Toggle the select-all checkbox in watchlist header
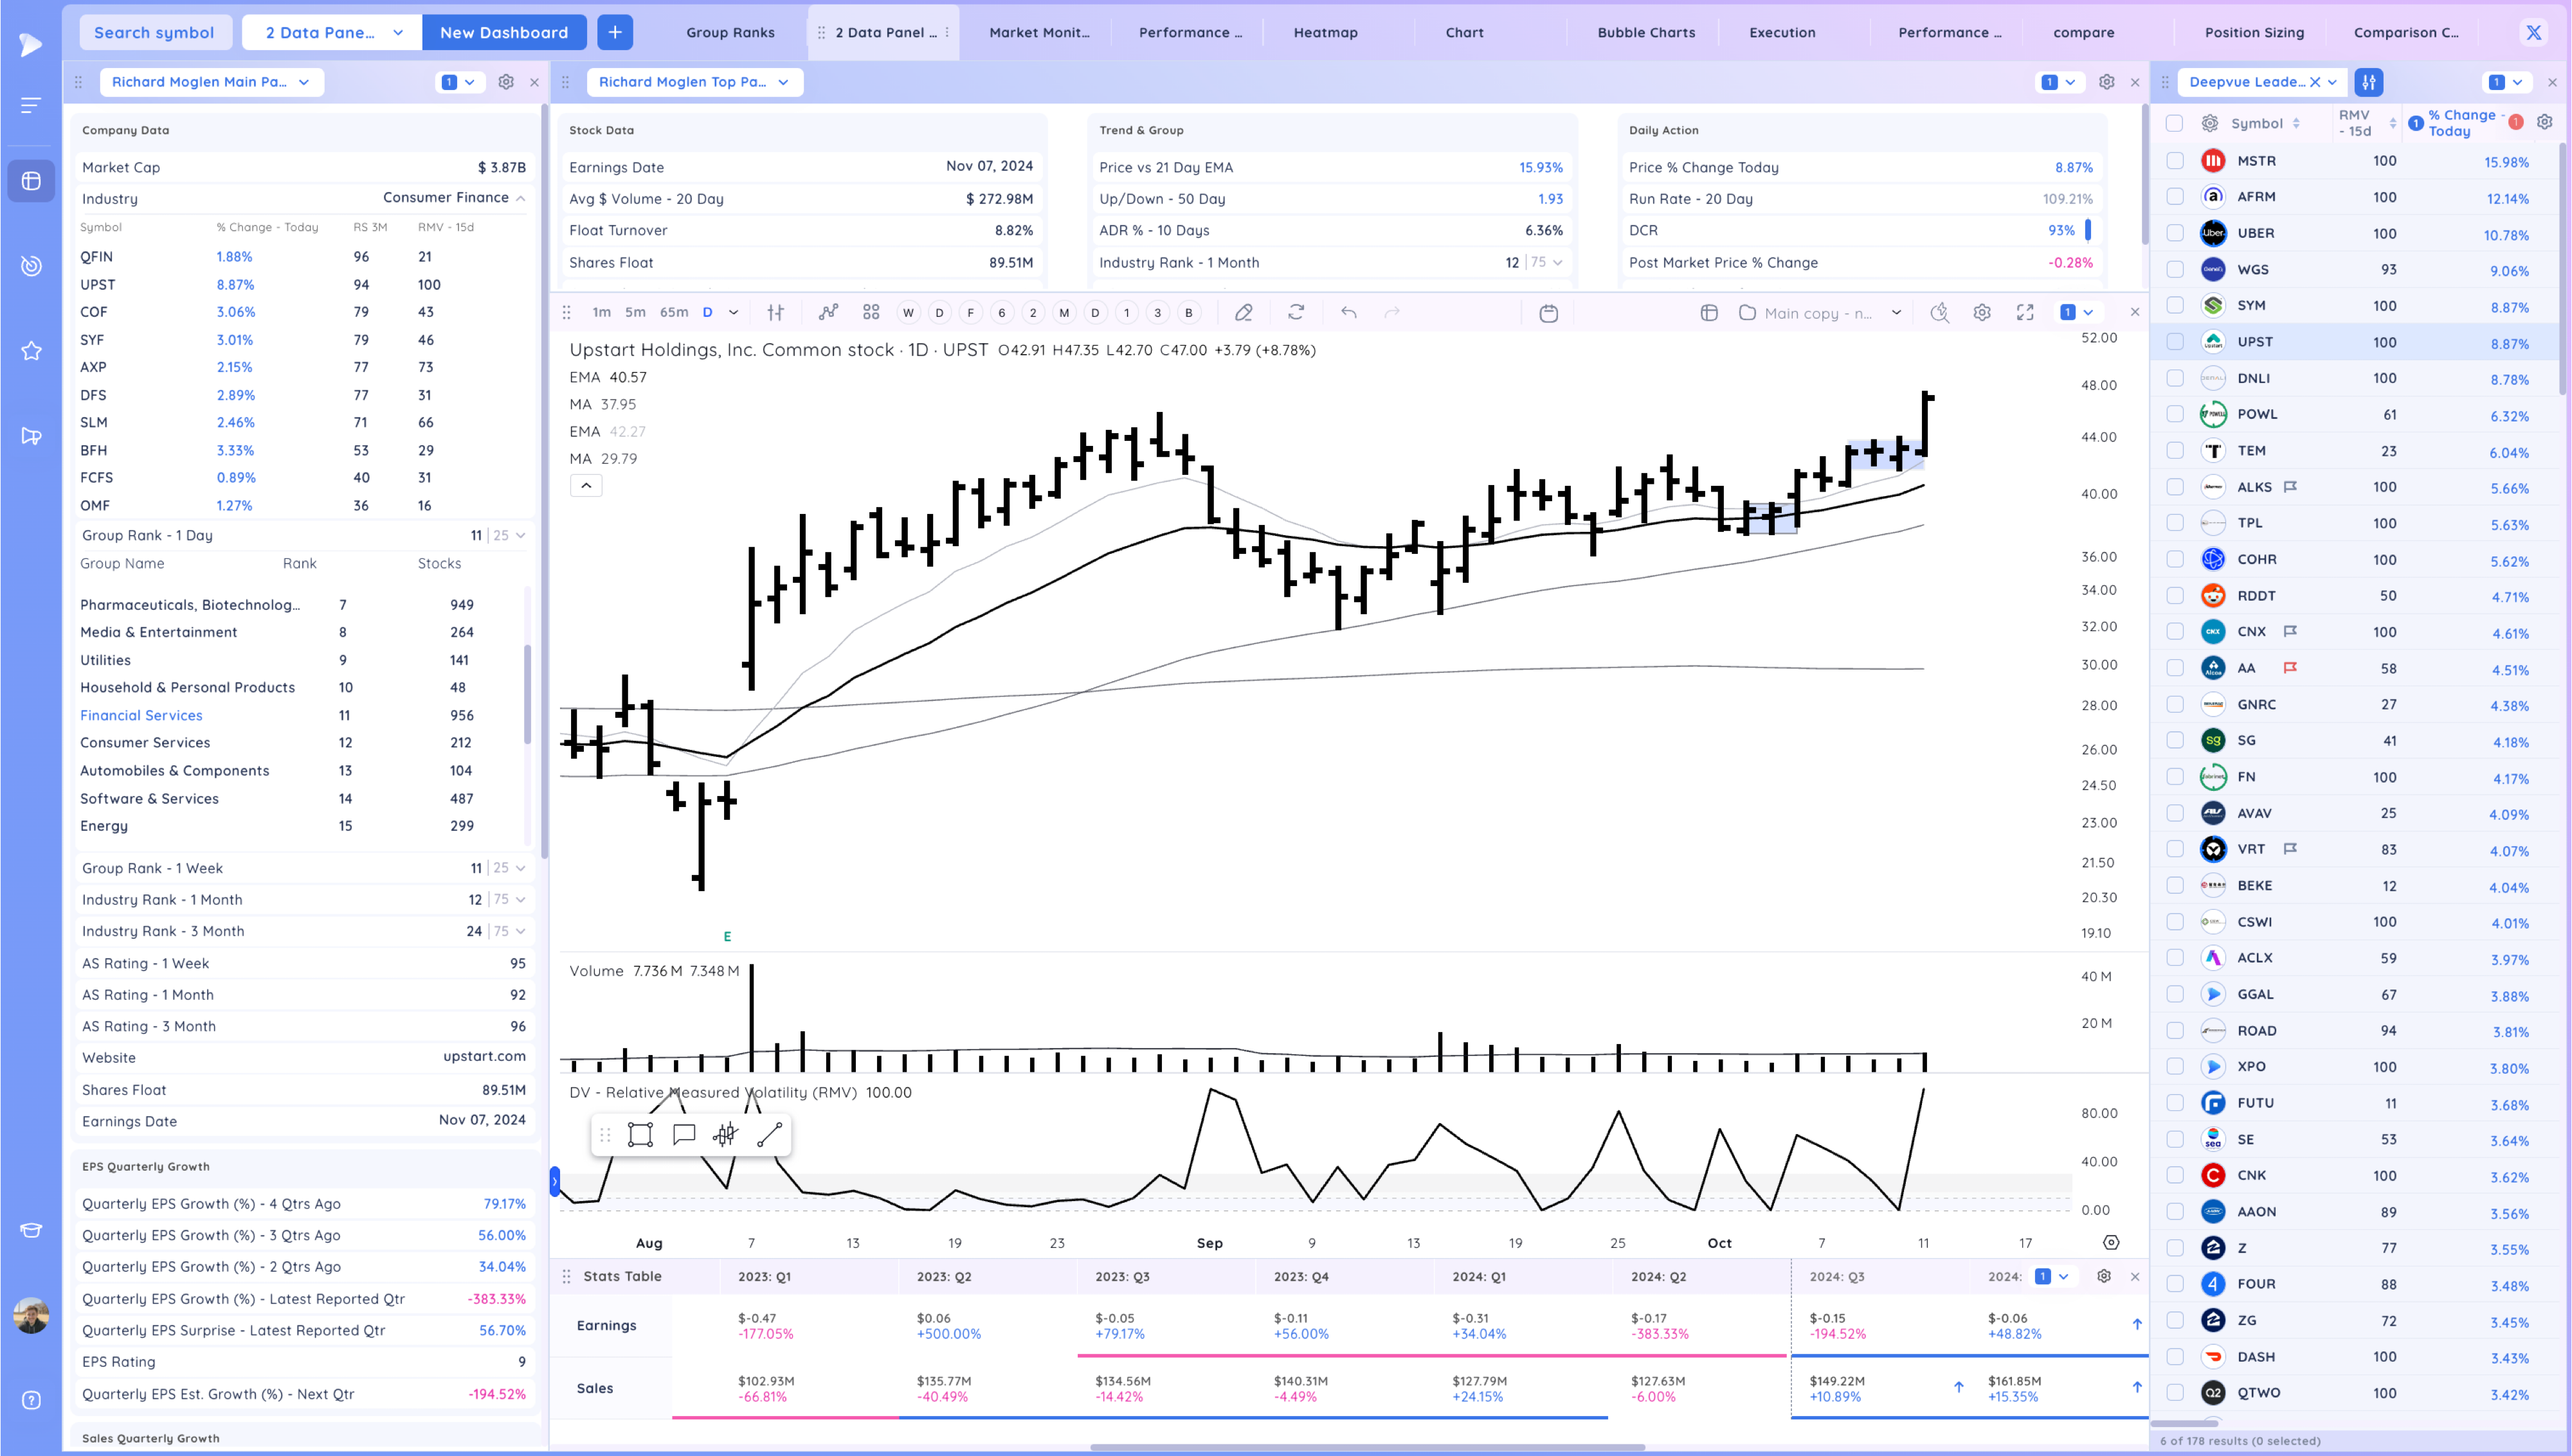The image size is (2572, 1456). (2175, 123)
